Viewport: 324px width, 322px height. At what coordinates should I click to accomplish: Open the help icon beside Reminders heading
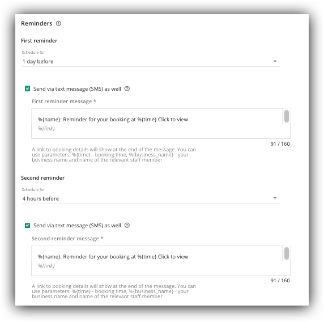pyautogui.click(x=58, y=24)
